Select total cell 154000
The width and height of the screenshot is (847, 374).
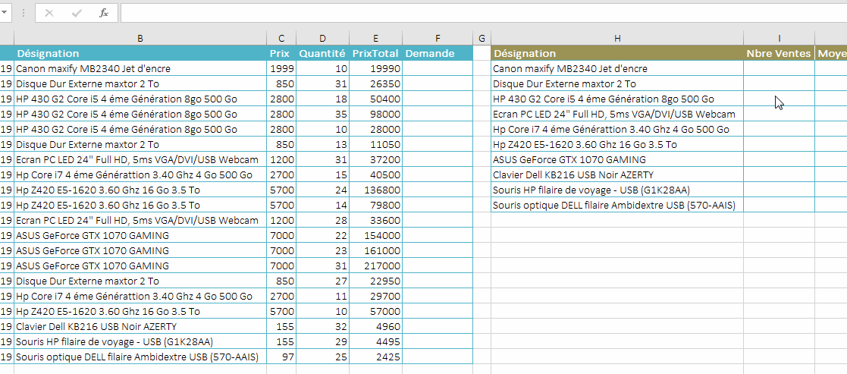[x=375, y=235]
